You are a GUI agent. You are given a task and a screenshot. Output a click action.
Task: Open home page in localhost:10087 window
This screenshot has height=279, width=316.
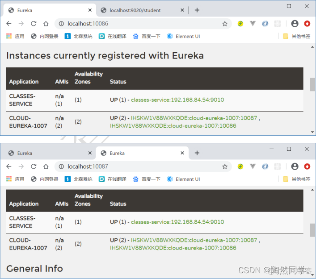coord(46,167)
